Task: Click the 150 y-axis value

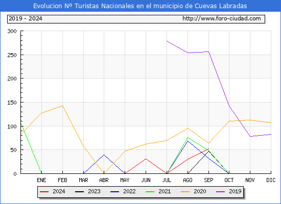Action: point(12,103)
